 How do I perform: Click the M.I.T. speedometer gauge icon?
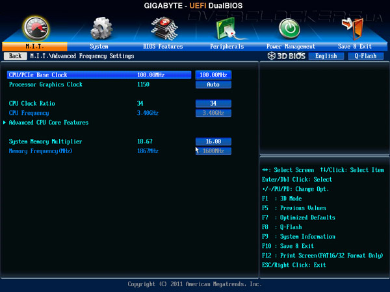pos(36,29)
